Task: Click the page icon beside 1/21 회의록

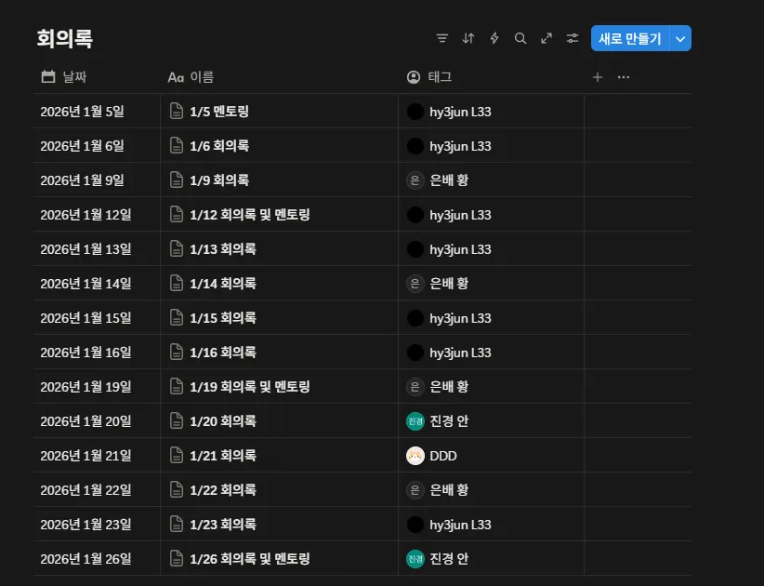Action: pyautogui.click(x=177, y=456)
